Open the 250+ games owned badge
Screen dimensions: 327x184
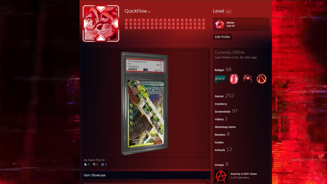click(220, 79)
